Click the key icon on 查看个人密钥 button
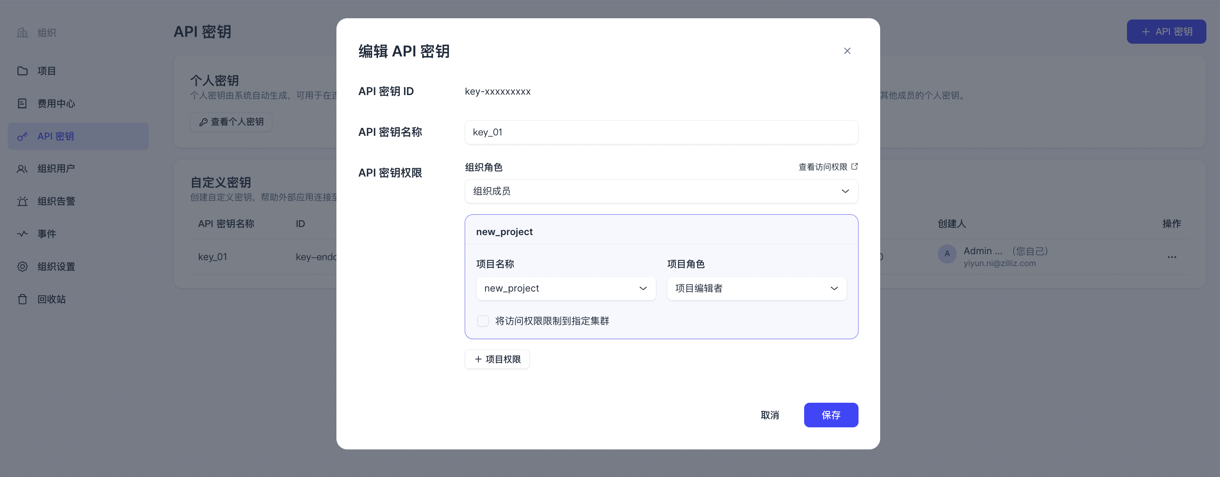 click(x=203, y=122)
